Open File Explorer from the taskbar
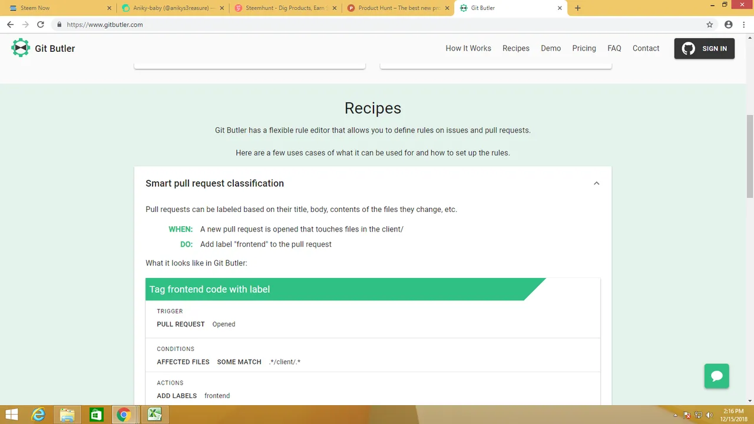The width and height of the screenshot is (754, 424). (67, 415)
